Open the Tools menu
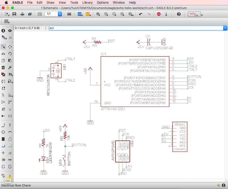 (x=74, y=3)
